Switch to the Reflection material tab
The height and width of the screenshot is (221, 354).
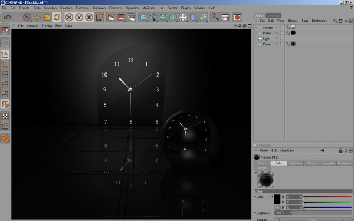295,163
